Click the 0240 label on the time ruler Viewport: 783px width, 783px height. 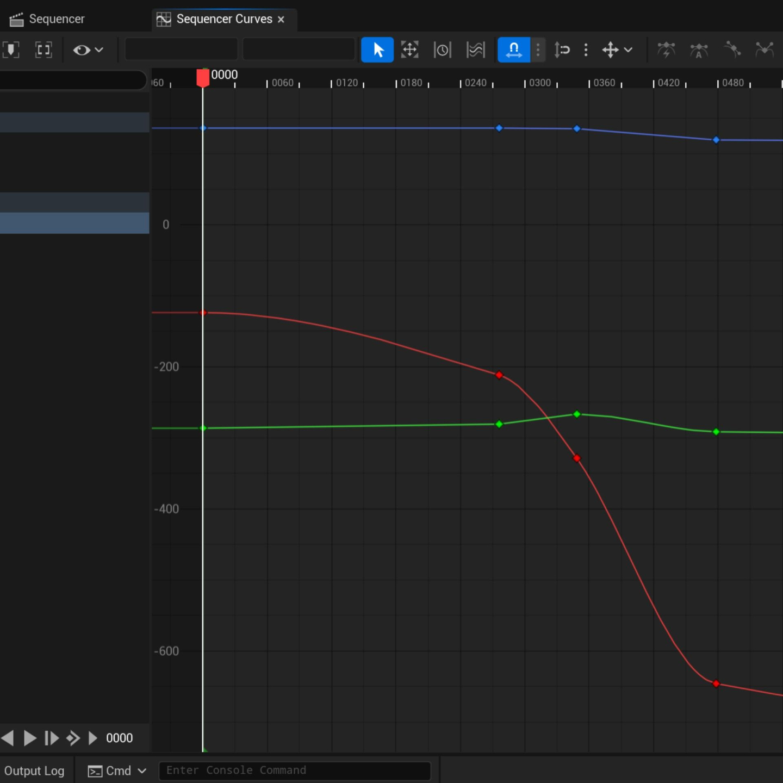coord(476,83)
